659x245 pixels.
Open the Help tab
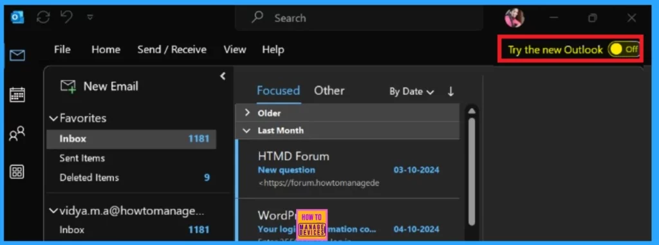click(273, 50)
